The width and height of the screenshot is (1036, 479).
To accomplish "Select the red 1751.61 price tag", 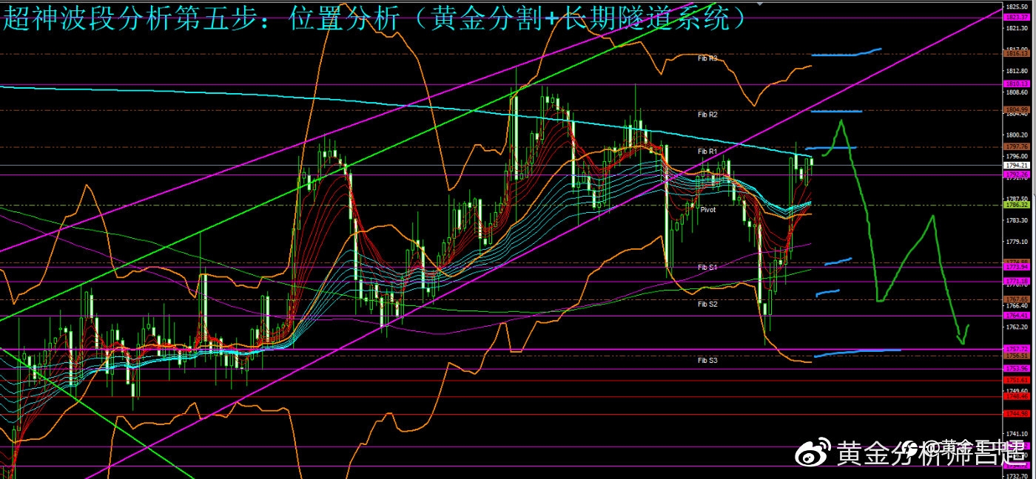I will coord(1017,380).
